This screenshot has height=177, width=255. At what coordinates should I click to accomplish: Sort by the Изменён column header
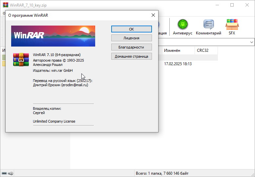click(178, 50)
